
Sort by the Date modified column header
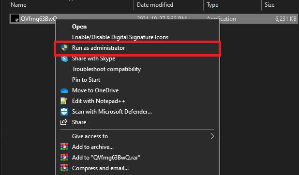coord(155,5)
